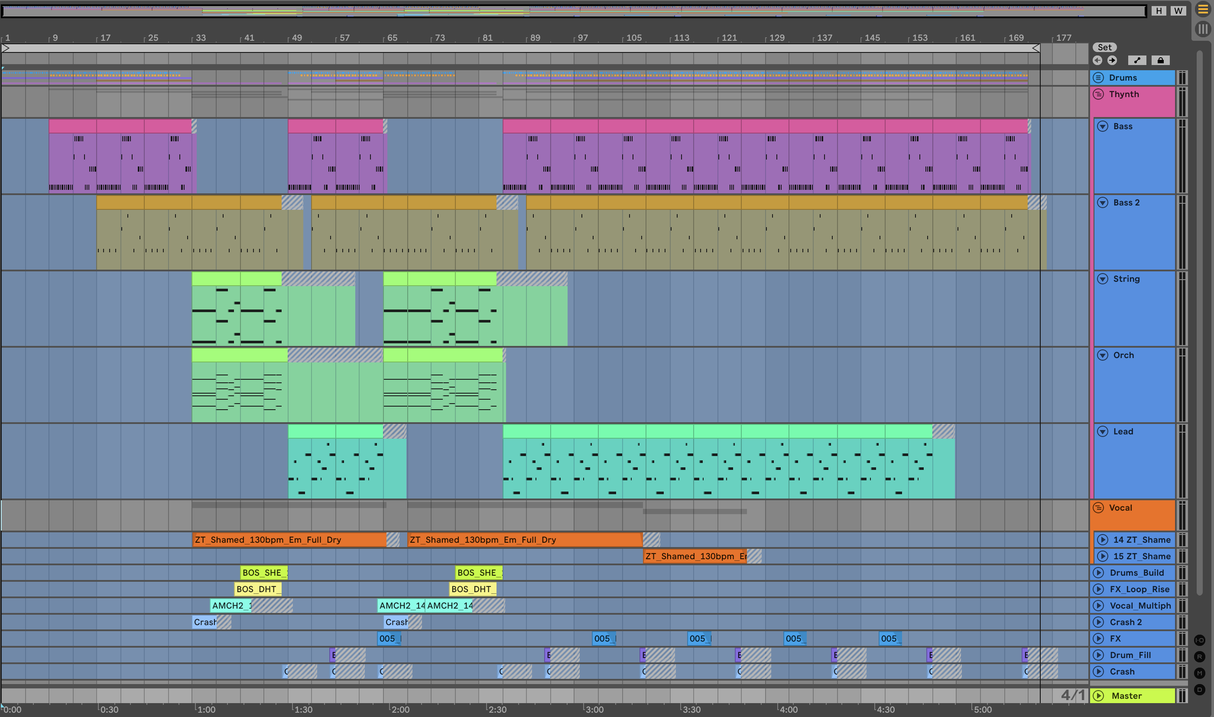Image resolution: width=1214 pixels, height=717 pixels.
Task: Click the lock envelopes icon
Action: tap(1160, 60)
